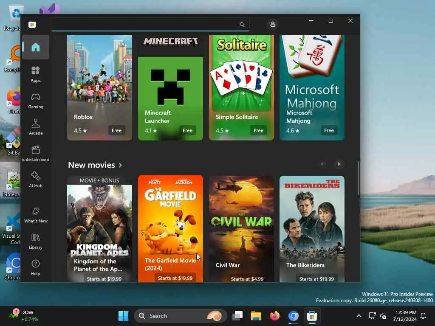Viewport: 435px width, 326px height.
Task: Open Task View from the taskbar
Action: (237, 316)
